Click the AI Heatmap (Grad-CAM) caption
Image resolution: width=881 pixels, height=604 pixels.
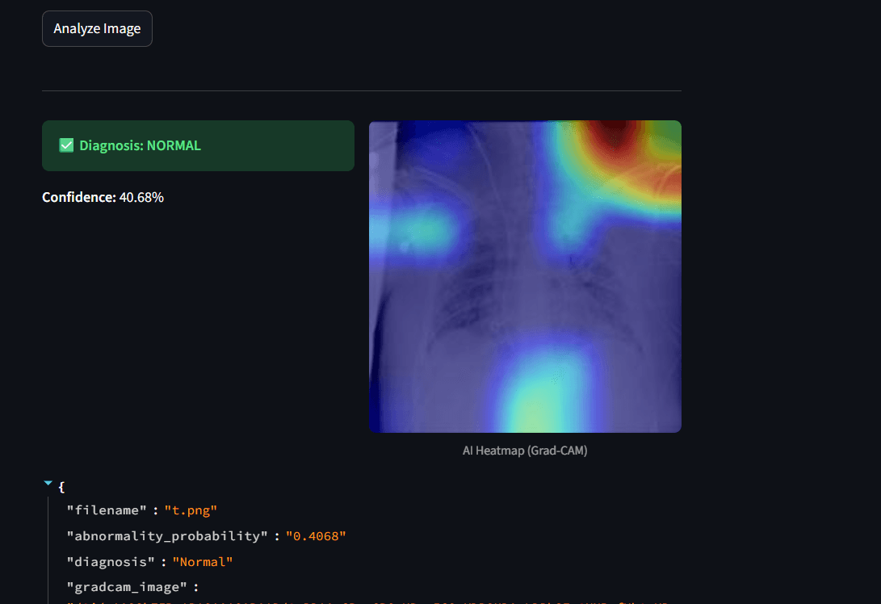[525, 451]
